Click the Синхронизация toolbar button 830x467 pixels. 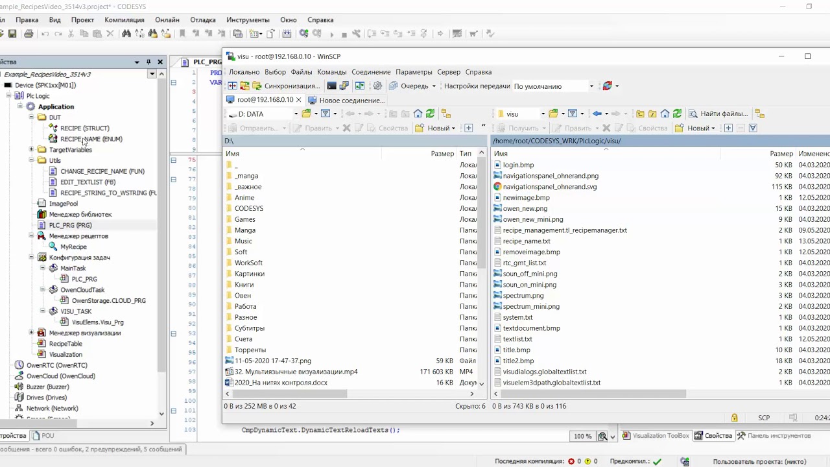pos(285,86)
